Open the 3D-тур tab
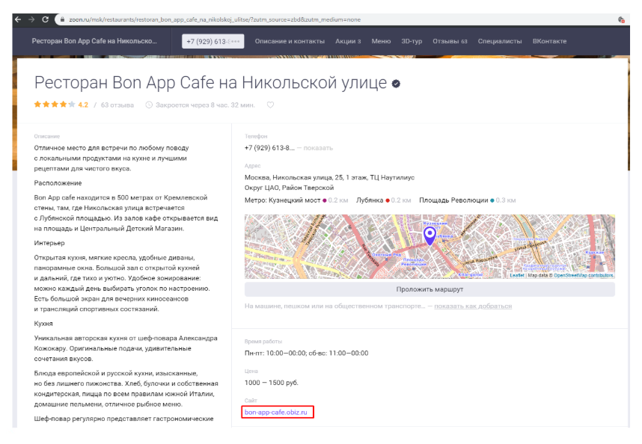This screenshot has height=444, width=642. click(412, 41)
